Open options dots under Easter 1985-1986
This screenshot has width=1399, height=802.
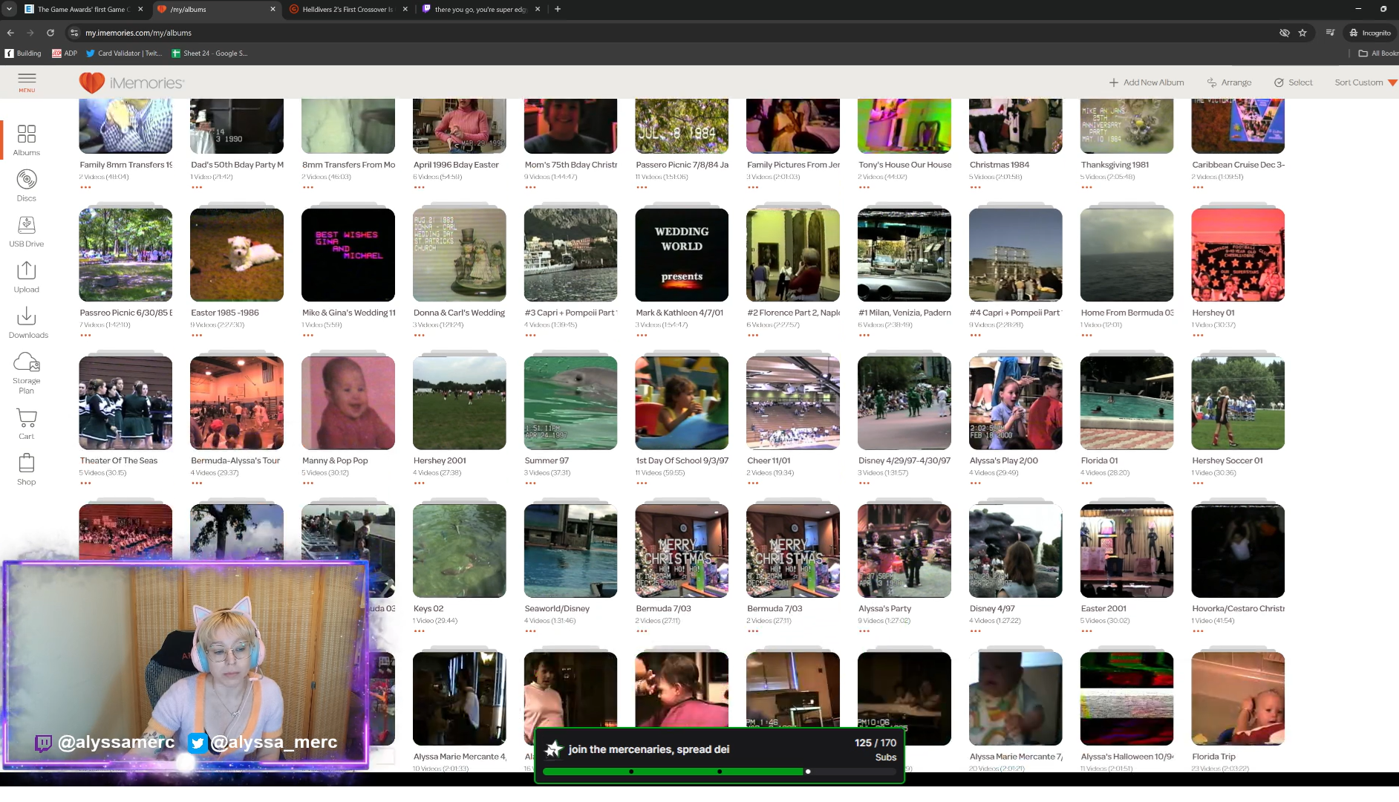click(197, 335)
